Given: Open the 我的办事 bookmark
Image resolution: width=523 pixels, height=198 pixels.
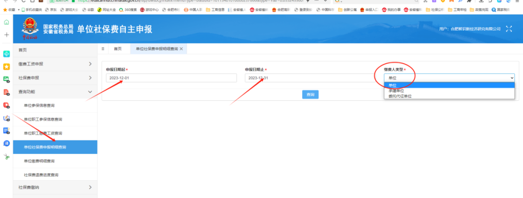Looking at the screenshot, I should click(391, 10).
